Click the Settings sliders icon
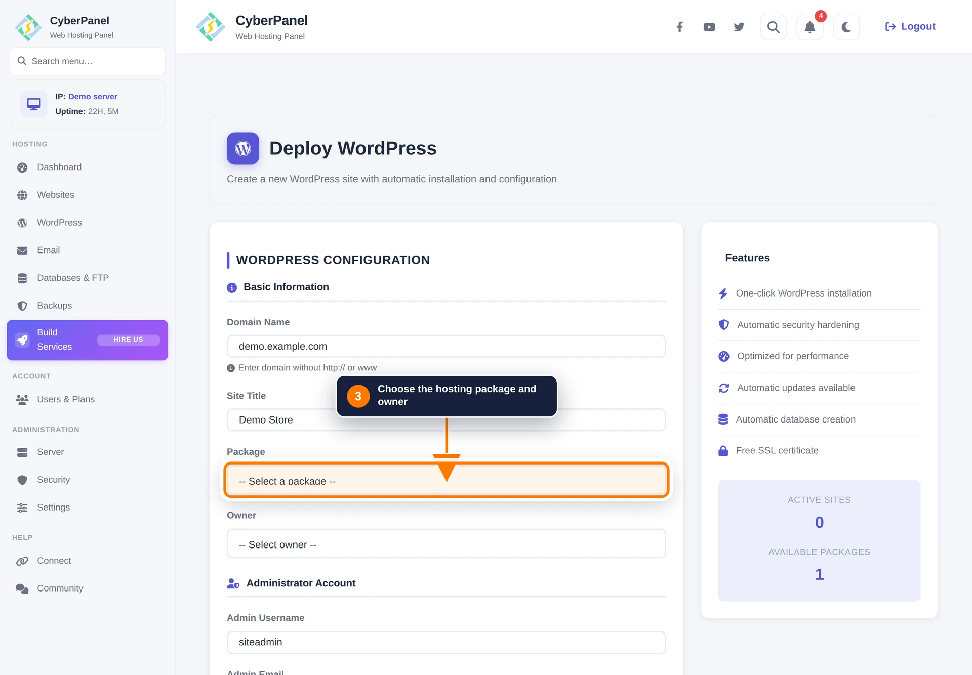The image size is (972, 675). pyautogui.click(x=22, y=508)
